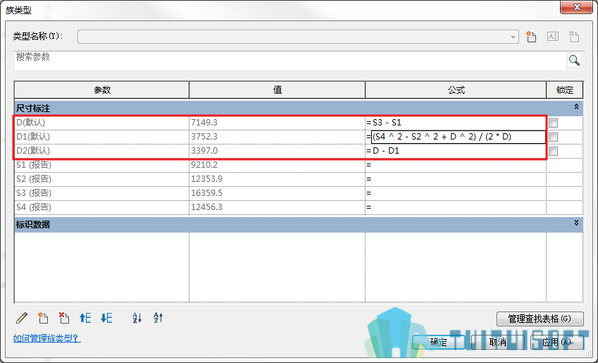Click the value 3397.0
Viewport: 598px width, 363px height.
pos(204,151)
